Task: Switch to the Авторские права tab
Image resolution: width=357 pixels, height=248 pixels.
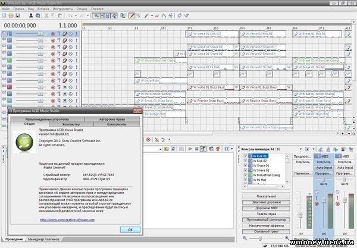Action: point(112,119)
